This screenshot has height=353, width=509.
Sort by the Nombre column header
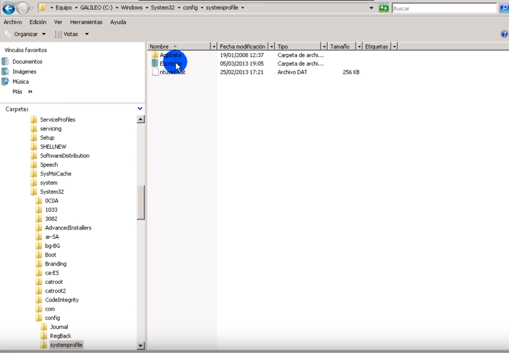[x=179, y=46]
